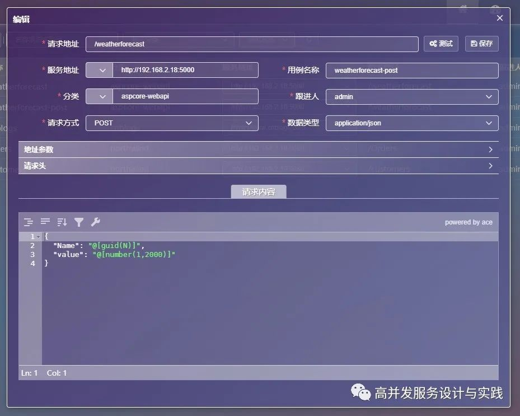Expand the 请求头 section
The width and height of the screenshot is (520, 416).
[x=259, y=166]
